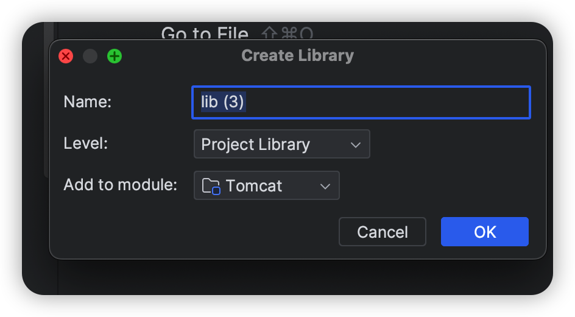Screen dimensions: 575x317
Task: Open the Level combo box showing Project Library
Action: (268, 144)
